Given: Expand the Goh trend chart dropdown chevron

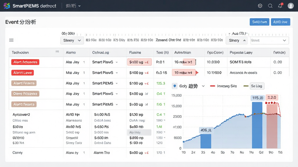Looking at the screenshot, I should (203, 86).
